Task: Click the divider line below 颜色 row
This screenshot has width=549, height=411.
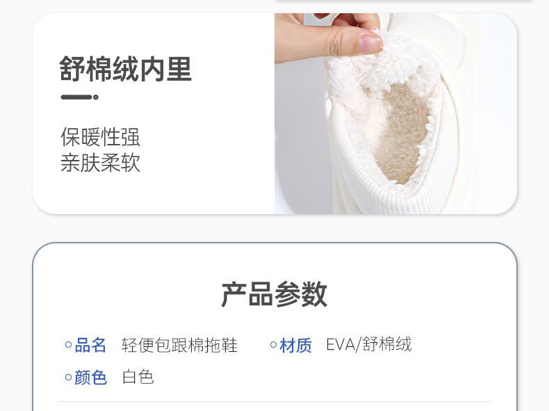Action: point(274,401)
